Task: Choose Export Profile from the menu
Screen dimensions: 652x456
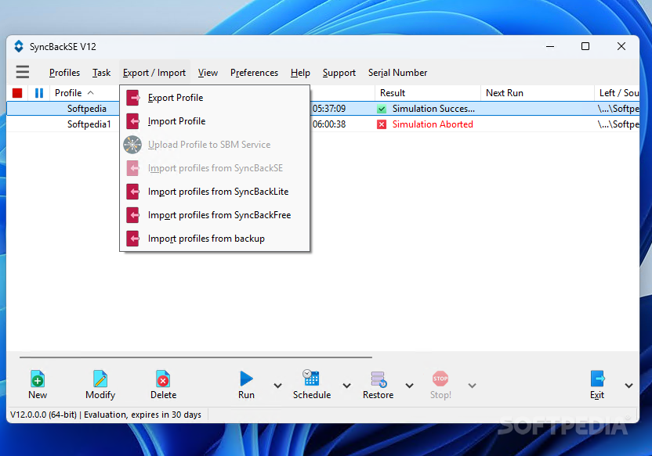Action: [x=215, y=98]
